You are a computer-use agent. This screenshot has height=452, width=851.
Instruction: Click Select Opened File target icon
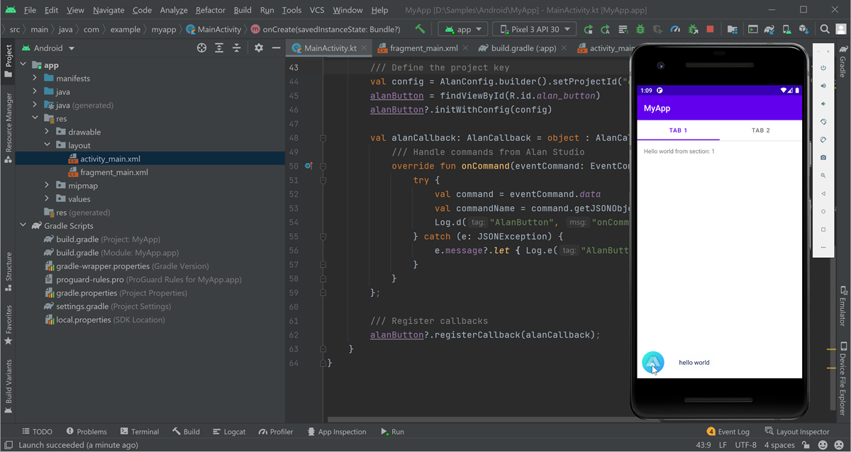tap(202, 48)
